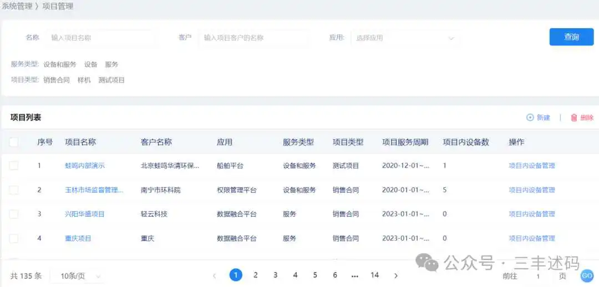Filter by service type 设备和服务
Image resolution: width=599 pixels, height=287 pixels.
tap(59, 64)
